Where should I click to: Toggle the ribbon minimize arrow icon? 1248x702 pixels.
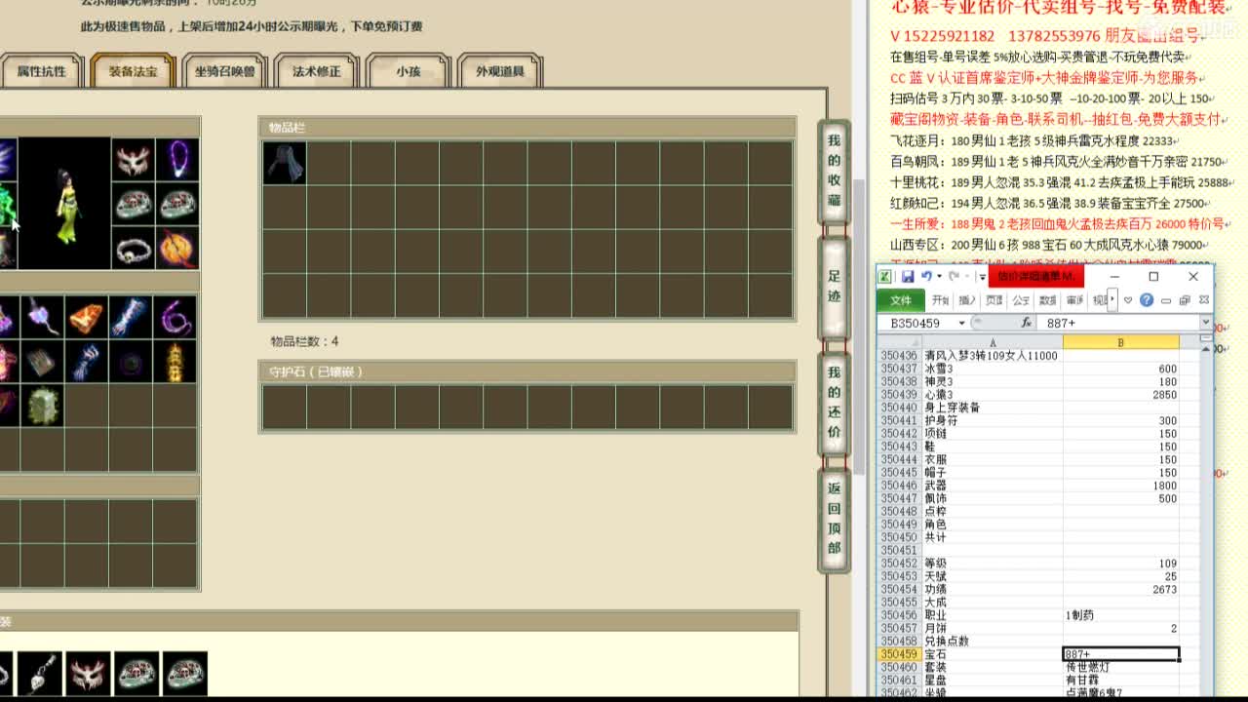[1128, 300]
